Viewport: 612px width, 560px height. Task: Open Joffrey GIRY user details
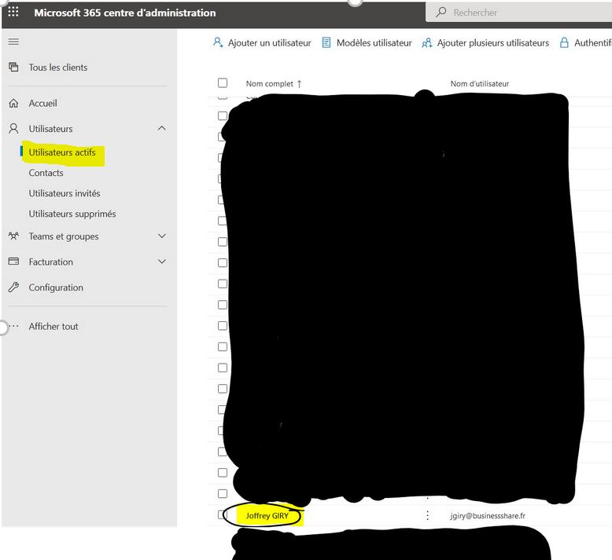pos(267,515)
